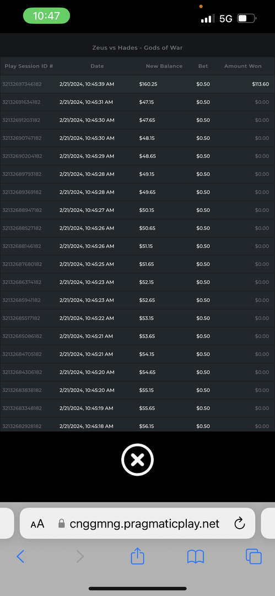This screenshot has width=275, height=596.
Task: Close the game history overlay with X
Action: [x=138, y=460]
